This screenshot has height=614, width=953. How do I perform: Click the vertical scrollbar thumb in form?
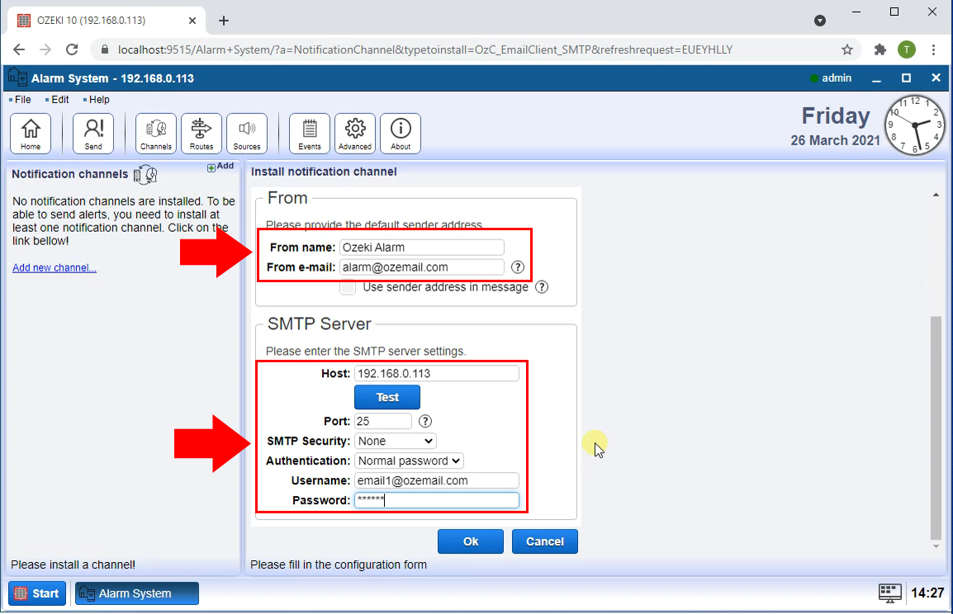tap(936, 427)
